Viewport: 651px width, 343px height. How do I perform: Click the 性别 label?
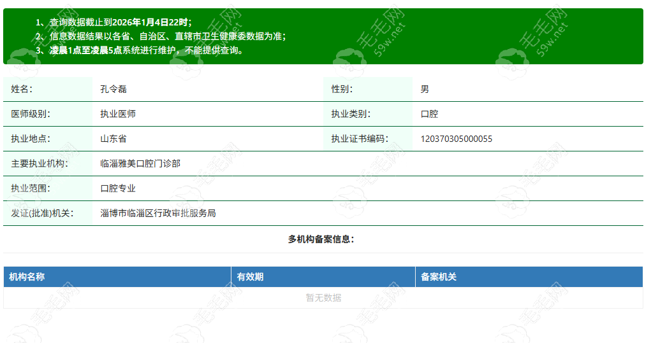coord(342,89)
